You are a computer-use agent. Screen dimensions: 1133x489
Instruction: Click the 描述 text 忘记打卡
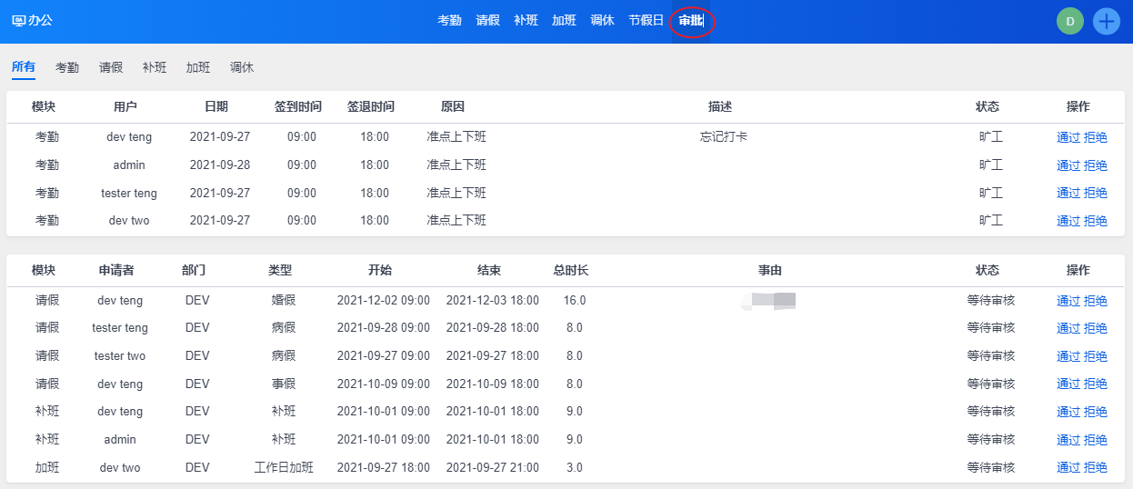(724, 137)
